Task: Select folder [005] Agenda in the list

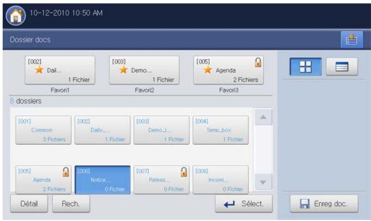Action: [x=43, y=180]
